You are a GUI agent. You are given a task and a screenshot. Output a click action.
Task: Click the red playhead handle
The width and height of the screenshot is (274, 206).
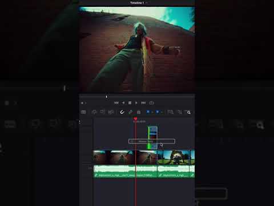pos(135,119)
